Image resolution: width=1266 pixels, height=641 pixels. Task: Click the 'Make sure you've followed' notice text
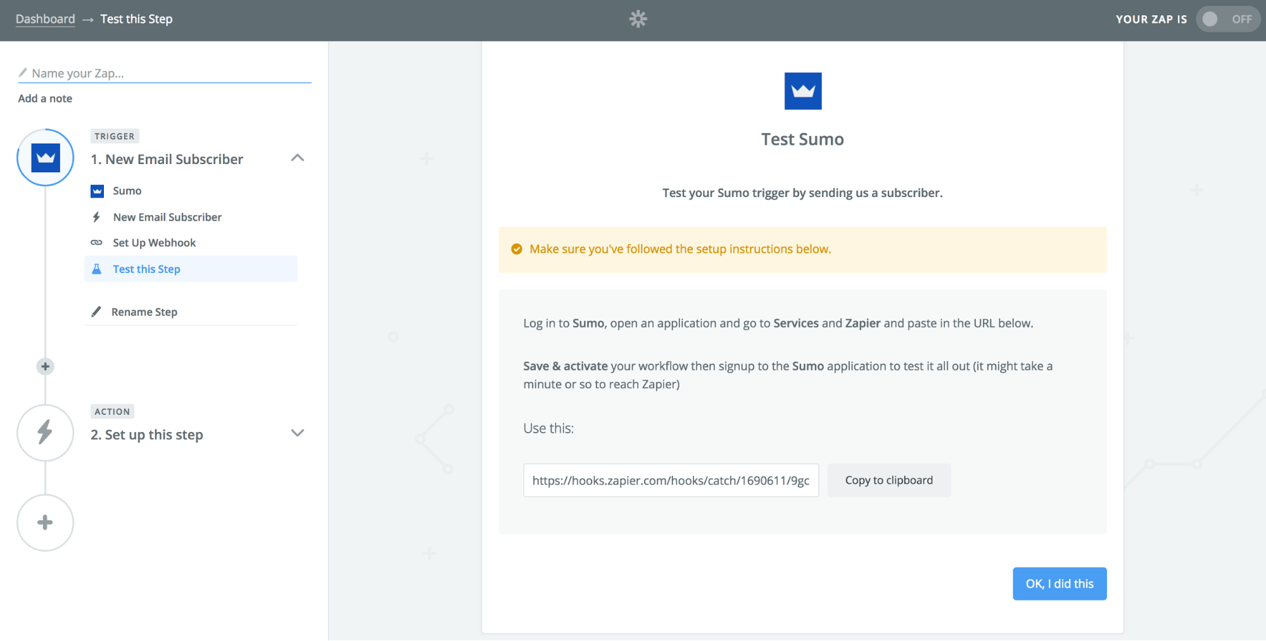click(x=680, y=249)
